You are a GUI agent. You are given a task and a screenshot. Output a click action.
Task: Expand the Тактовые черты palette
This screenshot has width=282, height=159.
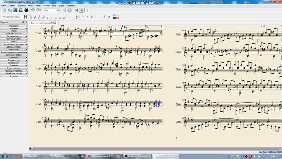tap(14, 39)
